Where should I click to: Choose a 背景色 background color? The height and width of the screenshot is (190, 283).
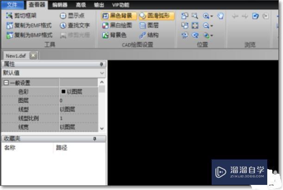click(x=114, y=35)
